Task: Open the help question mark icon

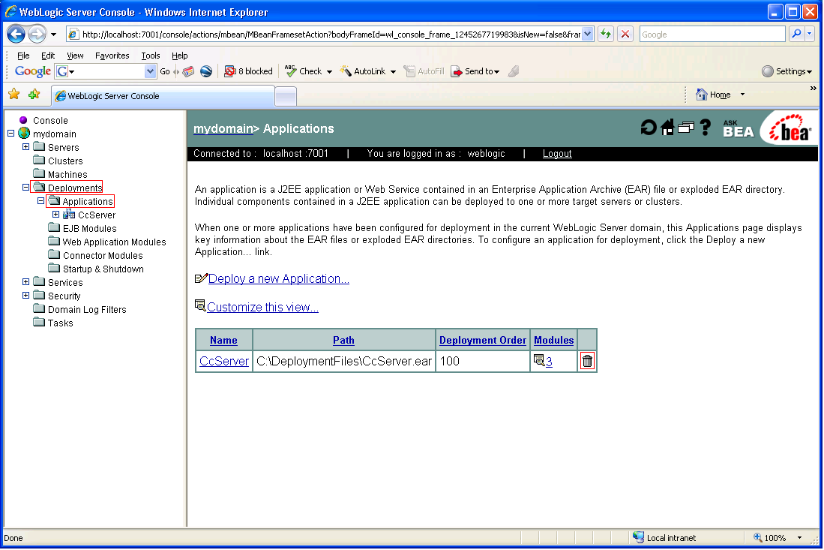Action: pyautogui.click(x=706, y=128)
